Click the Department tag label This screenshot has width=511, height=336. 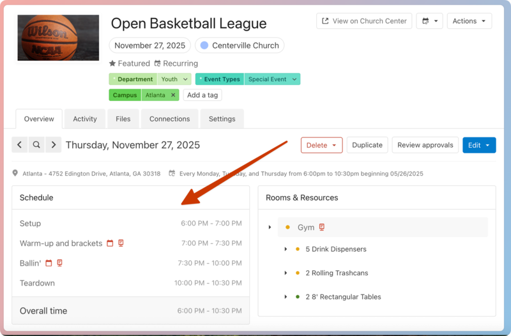pos(133,79)
